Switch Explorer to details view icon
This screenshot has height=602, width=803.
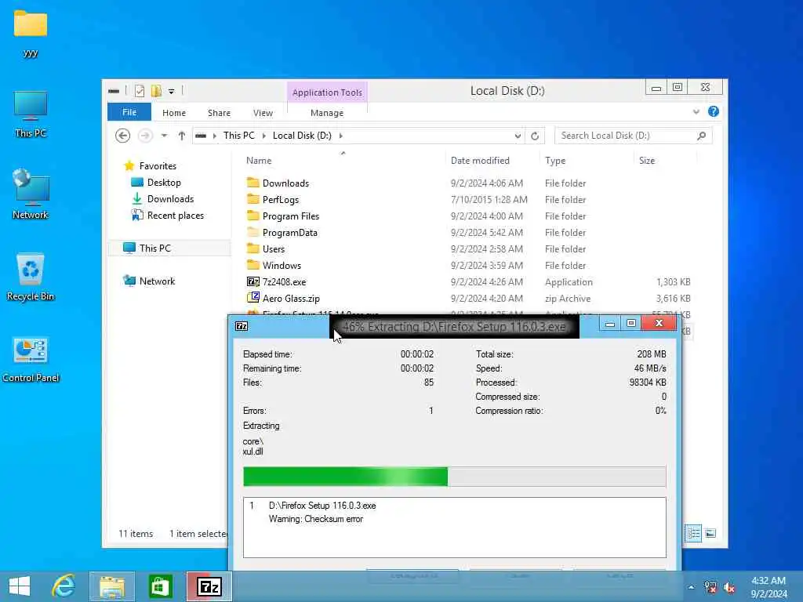[x=693, y=533]
